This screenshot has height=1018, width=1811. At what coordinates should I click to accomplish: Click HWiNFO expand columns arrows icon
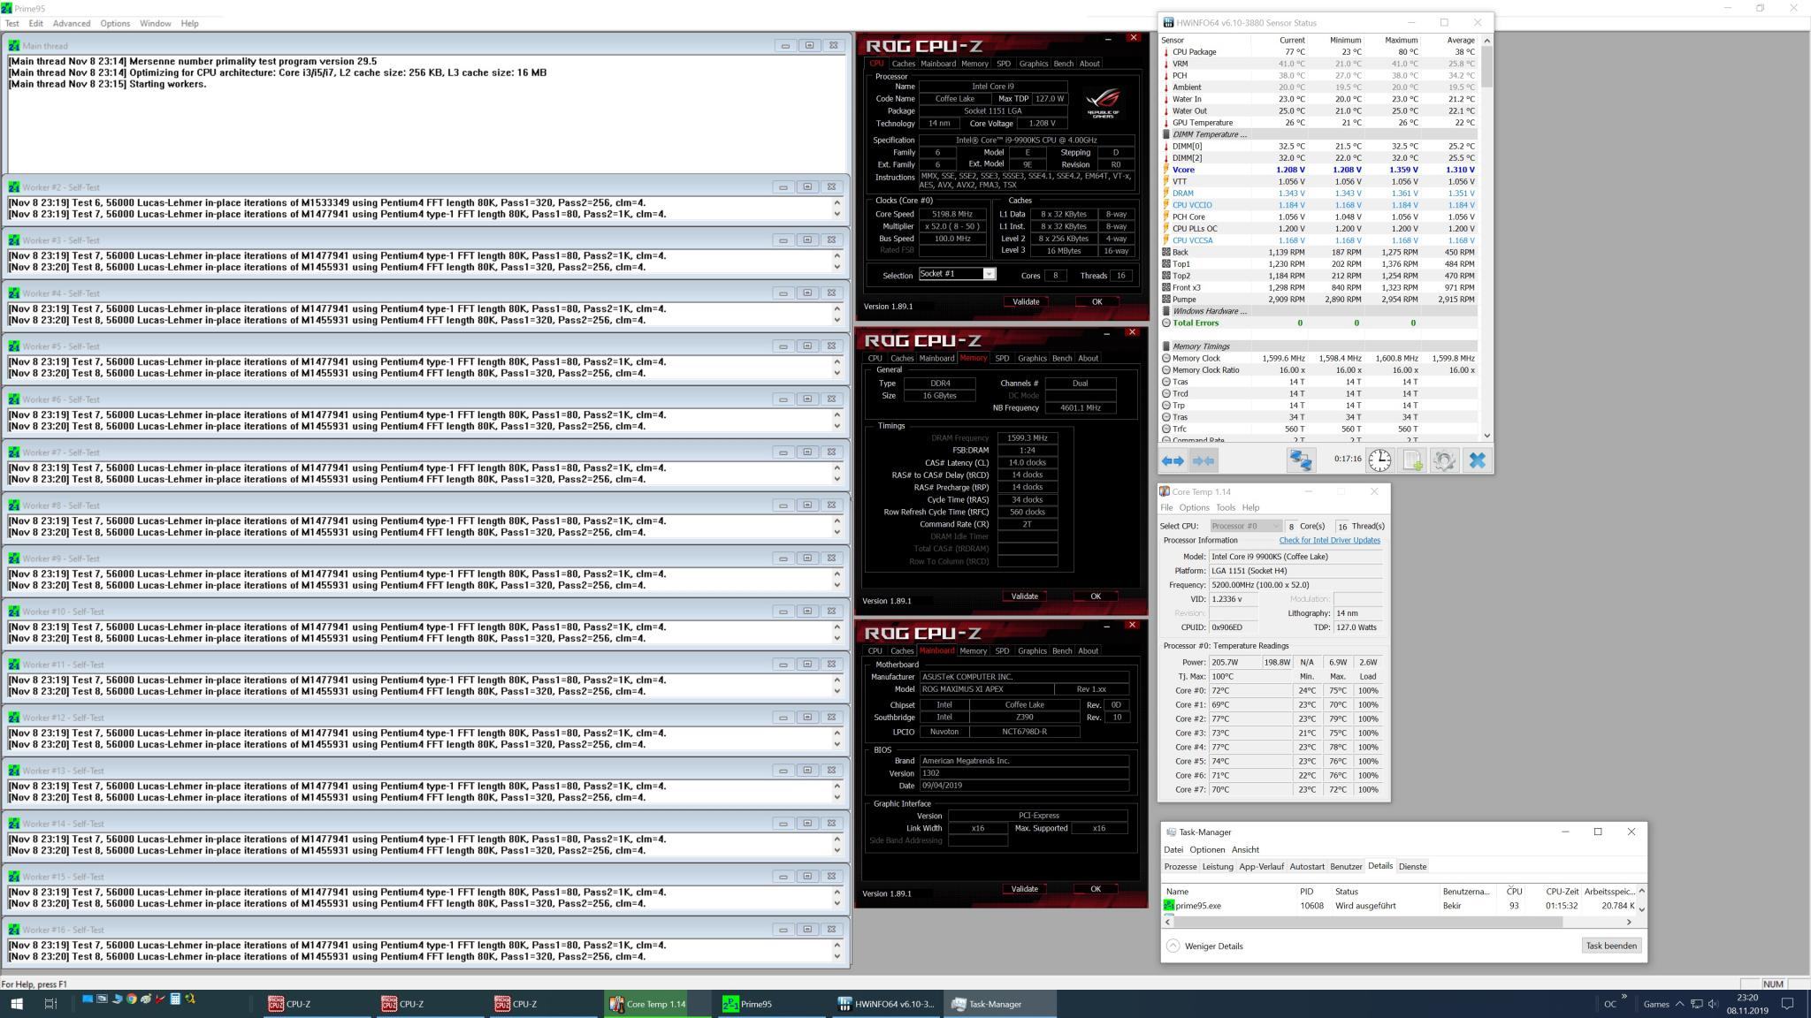pyautogui.click(x=1173, y=460)
